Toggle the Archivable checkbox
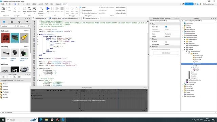217x122 pixels. pyautogui.click(x=166, y=27)
